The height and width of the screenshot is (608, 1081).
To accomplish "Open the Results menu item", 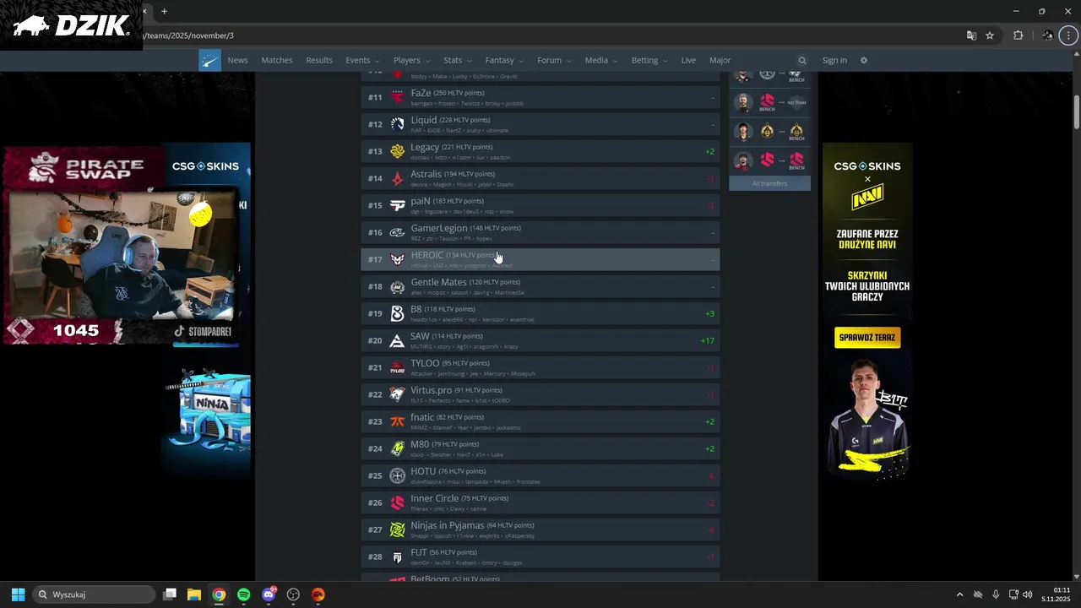I will point(319,61).
